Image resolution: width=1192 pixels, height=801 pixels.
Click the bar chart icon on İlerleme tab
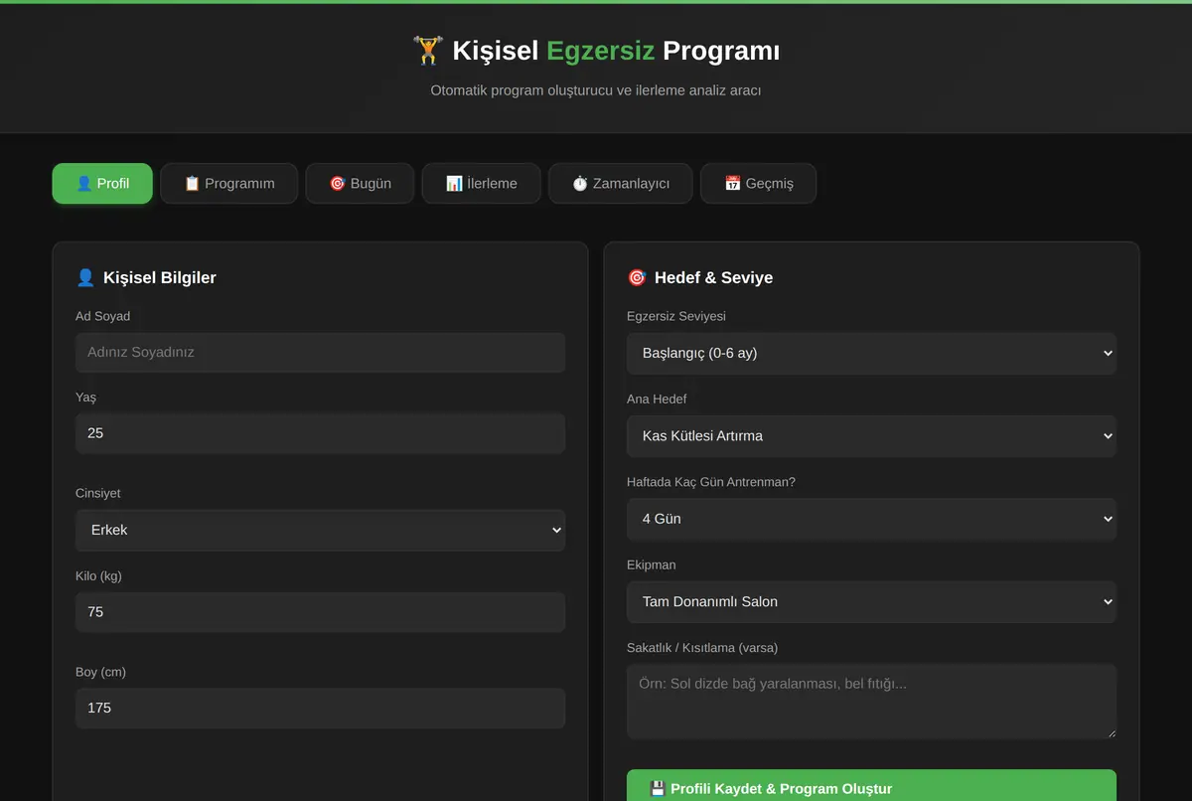(x=454, y=184)
